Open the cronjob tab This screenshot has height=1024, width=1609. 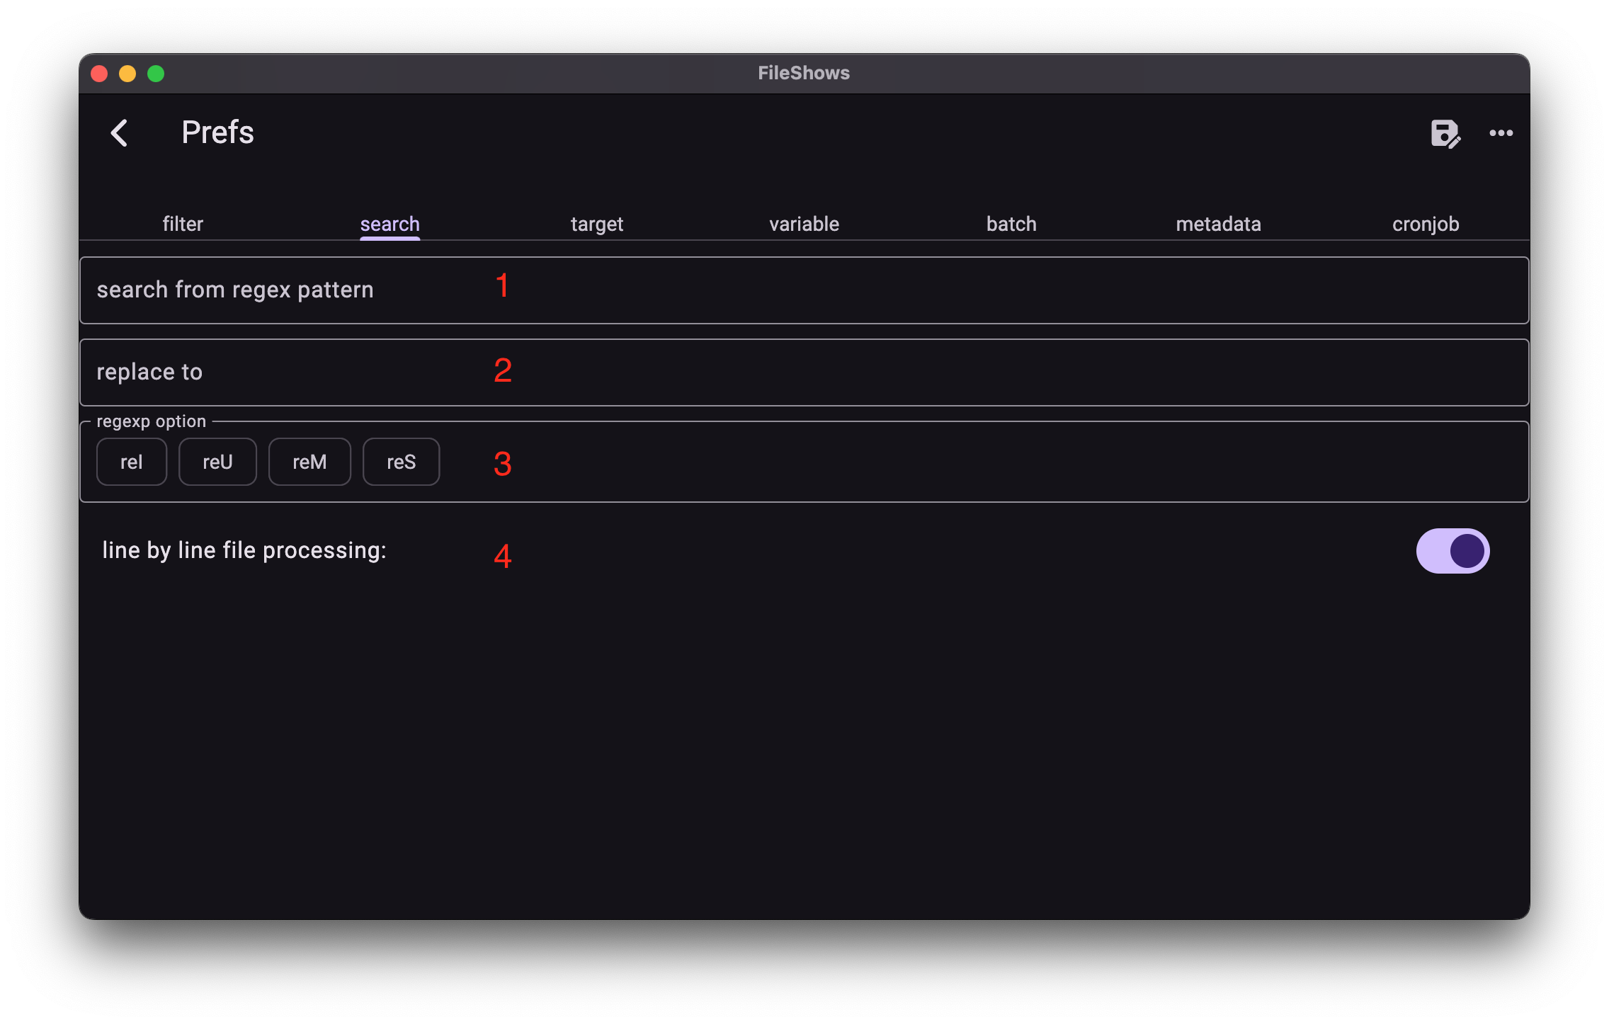(1425, 224)
